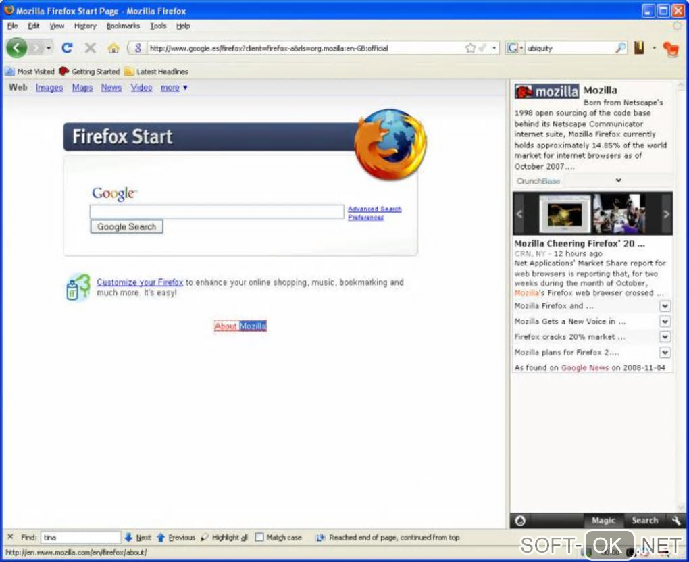This screenshot has width=689, height=562.
Task: Show next image in sidebar carousel
Action: pyautogui.click(x=666, y=214)
